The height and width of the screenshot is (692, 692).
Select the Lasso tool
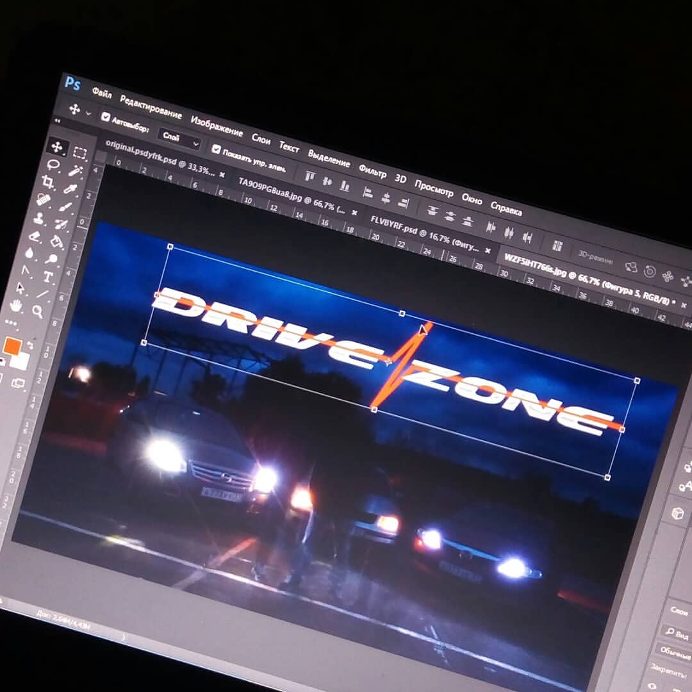coord(53,165)
